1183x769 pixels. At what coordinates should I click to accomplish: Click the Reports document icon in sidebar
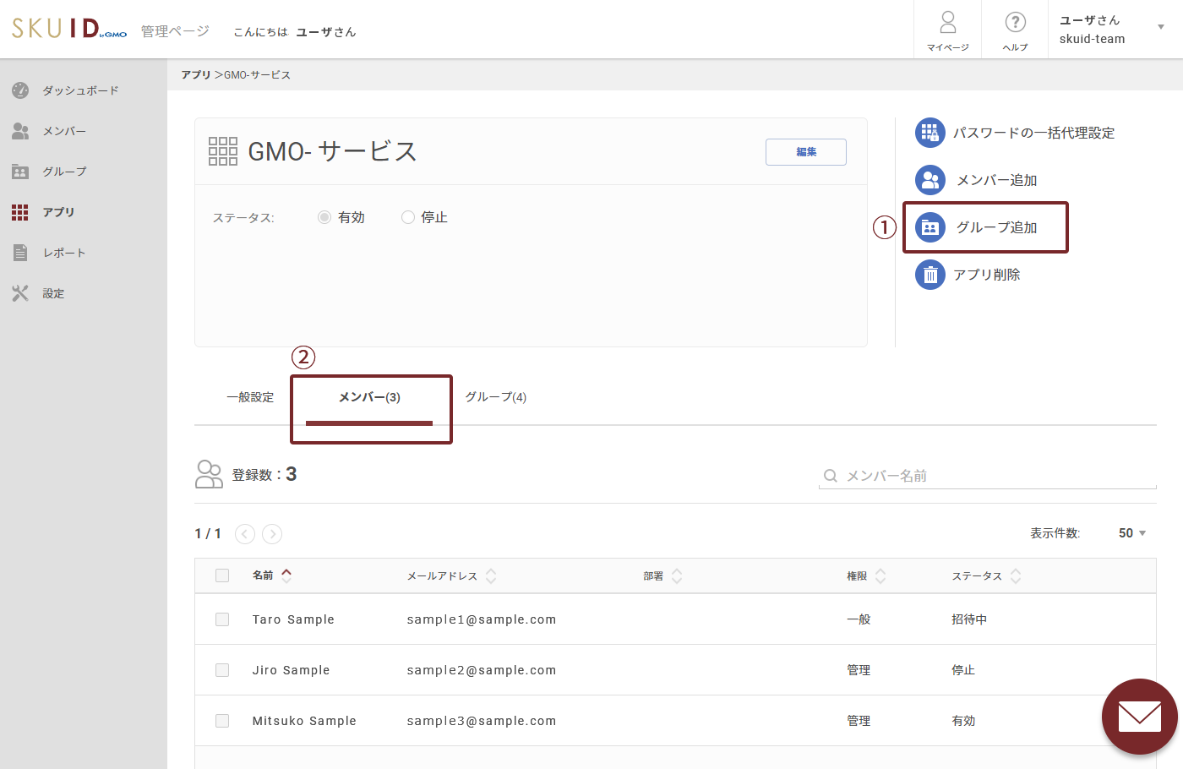[x=20, y=253]
